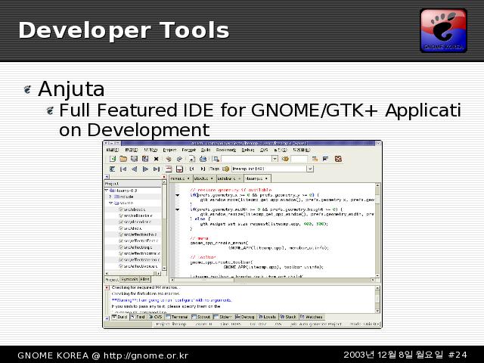Select the Terminal tab in message pane

point(178,317)
